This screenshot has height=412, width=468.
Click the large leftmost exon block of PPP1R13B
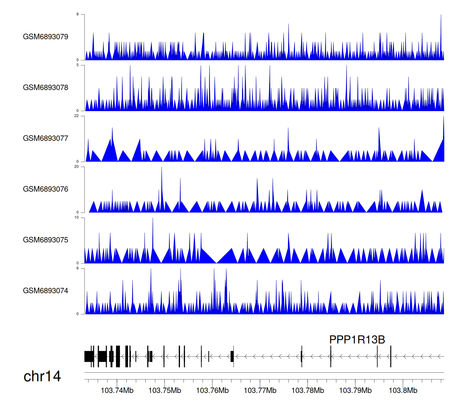click(89, 356)
